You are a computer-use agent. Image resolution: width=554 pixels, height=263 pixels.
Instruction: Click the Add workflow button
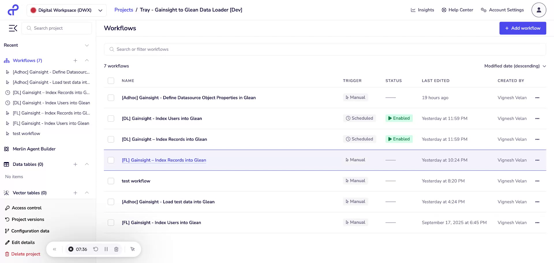523,28
